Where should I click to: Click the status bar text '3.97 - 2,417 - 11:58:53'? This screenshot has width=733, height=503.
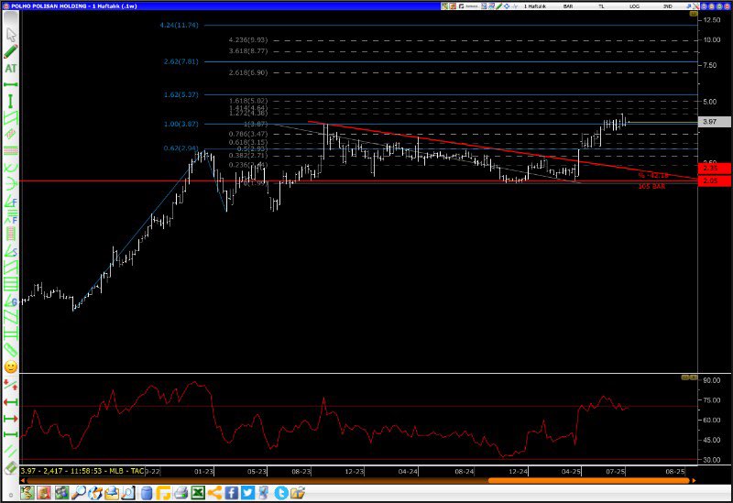pyautogui.click(x=61, y=471)
